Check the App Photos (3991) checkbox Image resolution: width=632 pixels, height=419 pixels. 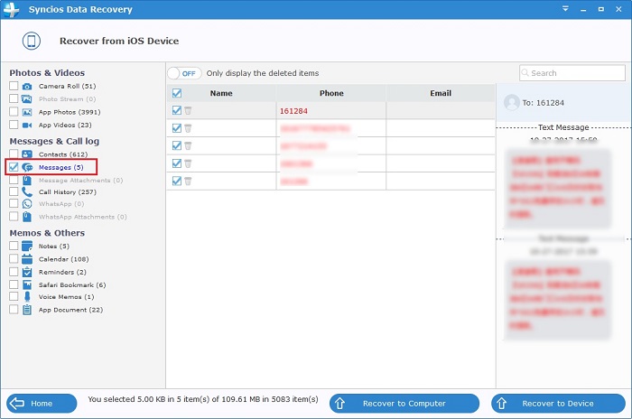[14, 112]
